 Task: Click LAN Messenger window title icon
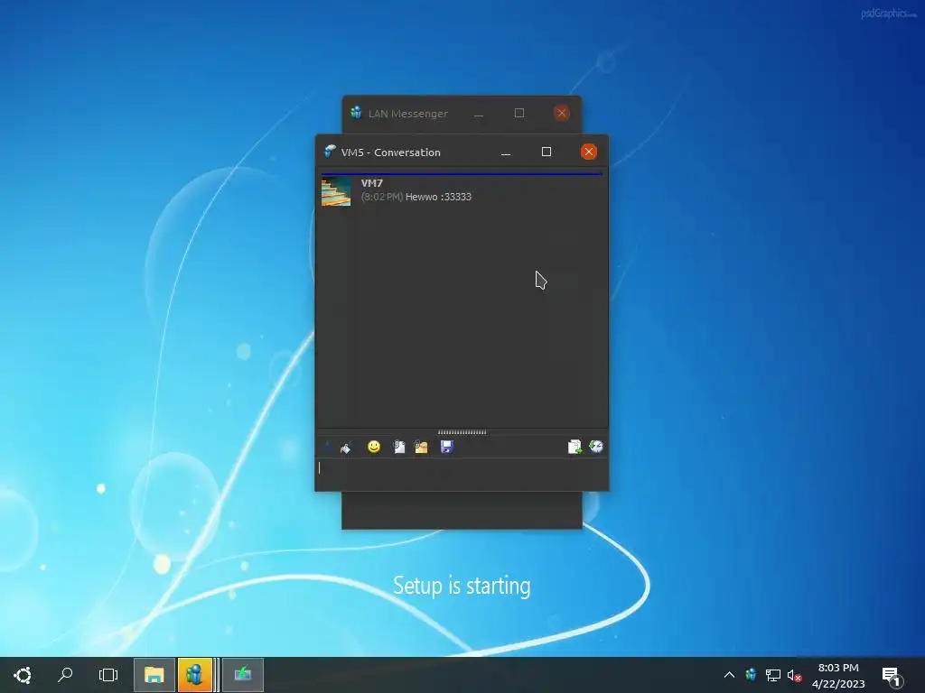pyautogui.click(x=356, y=113)
